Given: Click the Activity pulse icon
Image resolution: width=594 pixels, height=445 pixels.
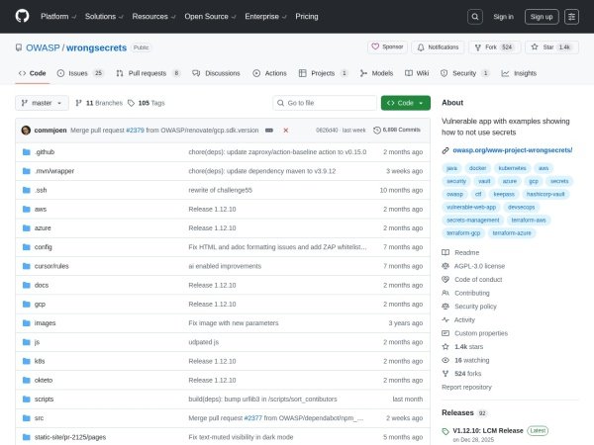Looking at the screenshot, I should pyautogui.click(x=445, y=319).
